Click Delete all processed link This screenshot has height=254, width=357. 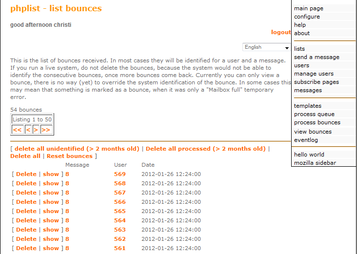(205, 149)
